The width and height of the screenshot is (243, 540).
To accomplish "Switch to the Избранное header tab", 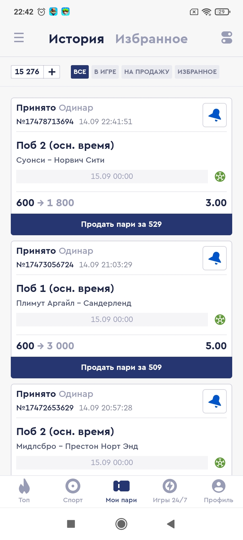I will tap(152, 39).
